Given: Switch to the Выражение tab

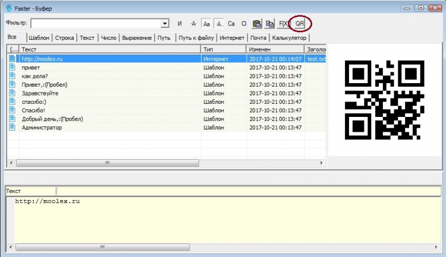Looking at the screenshot, I should coord(137,38).
